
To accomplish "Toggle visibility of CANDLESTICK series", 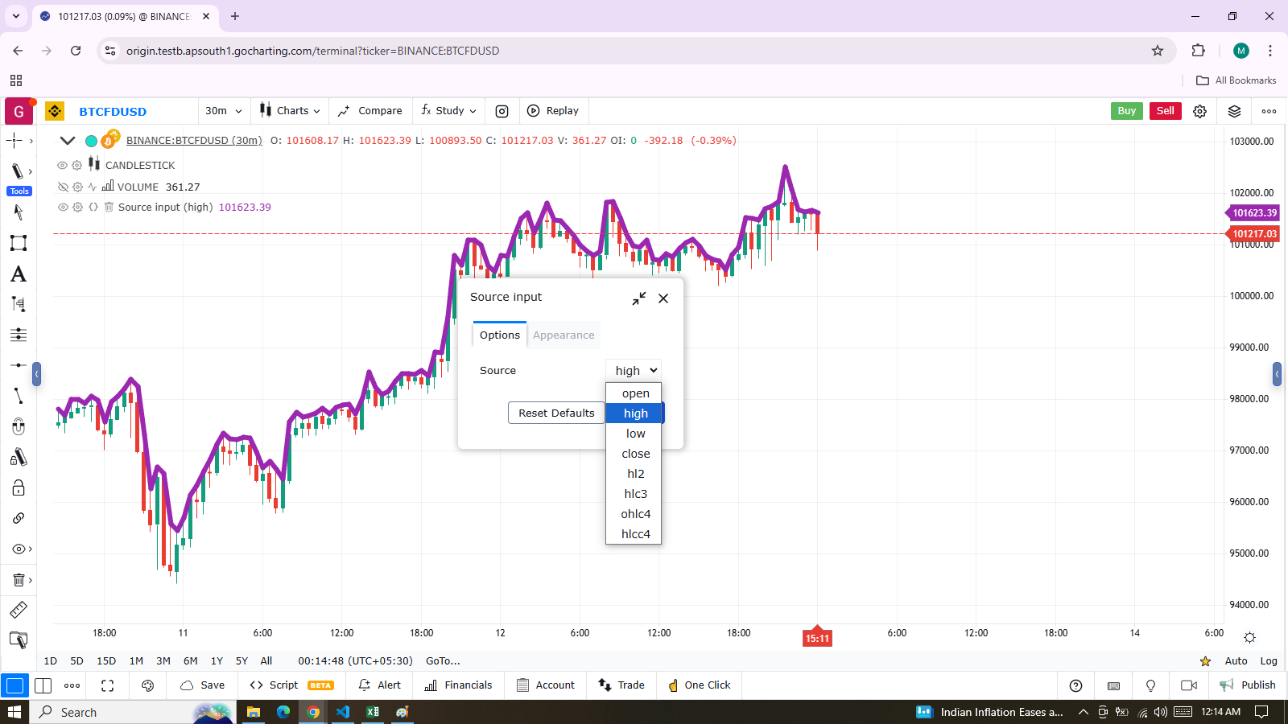I will pyautogui.click(x=62, y=165).
